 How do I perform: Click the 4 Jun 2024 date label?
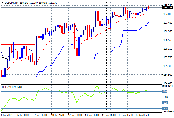[7, 115]
